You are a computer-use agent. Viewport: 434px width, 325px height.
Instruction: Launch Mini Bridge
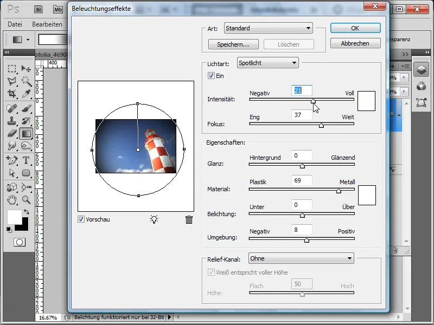tap(58, 10)
